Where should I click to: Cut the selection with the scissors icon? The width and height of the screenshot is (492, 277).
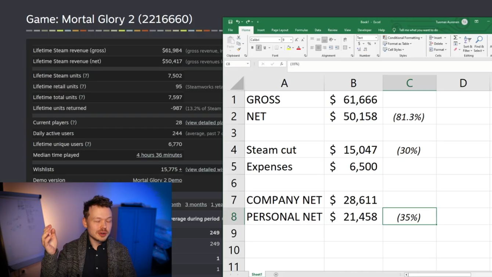click(239, 38)
